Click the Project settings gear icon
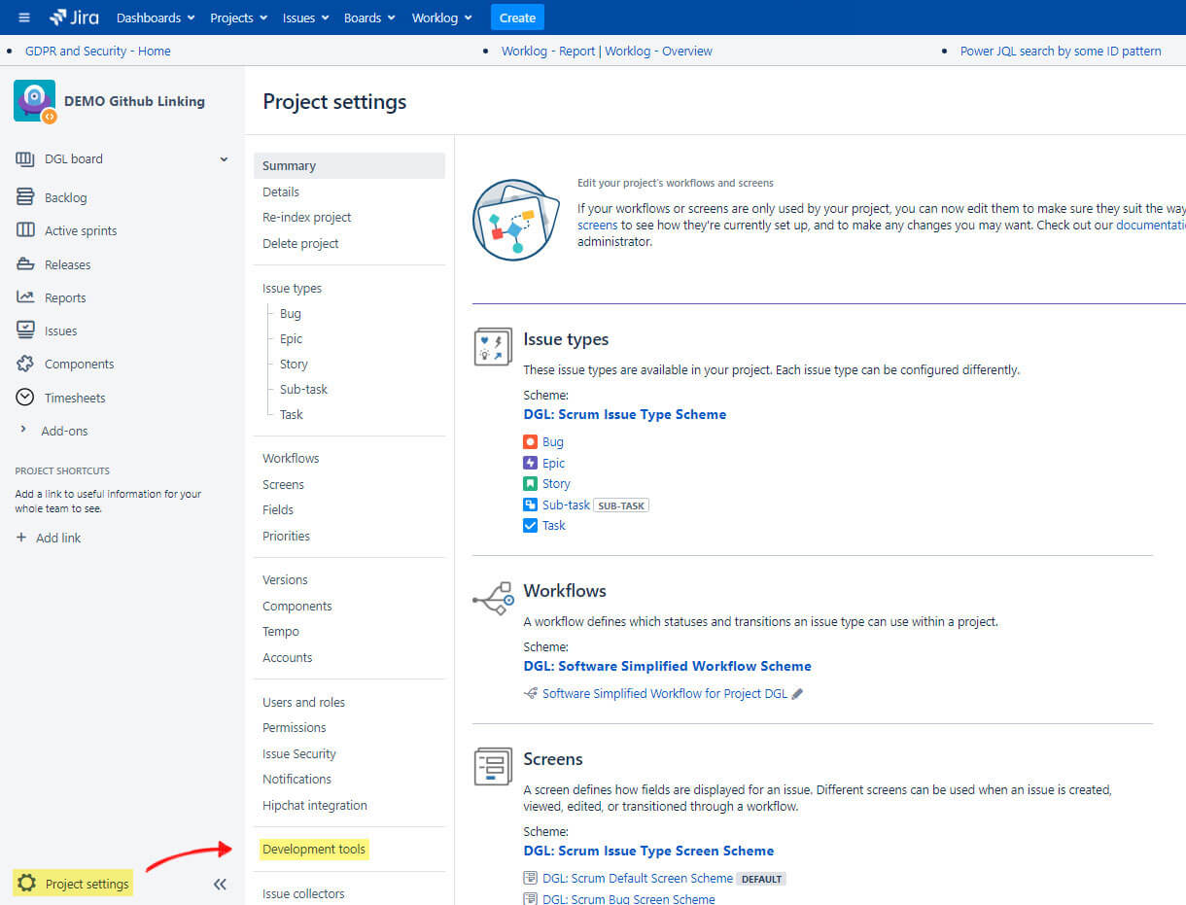The width and height of the screenshot is (1186, 905). tap(27, 884)
